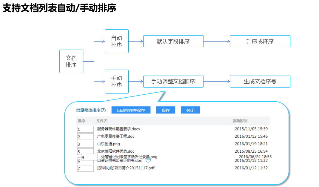
Task: Focus the sort number field containing 1
Action: [85, 129]
